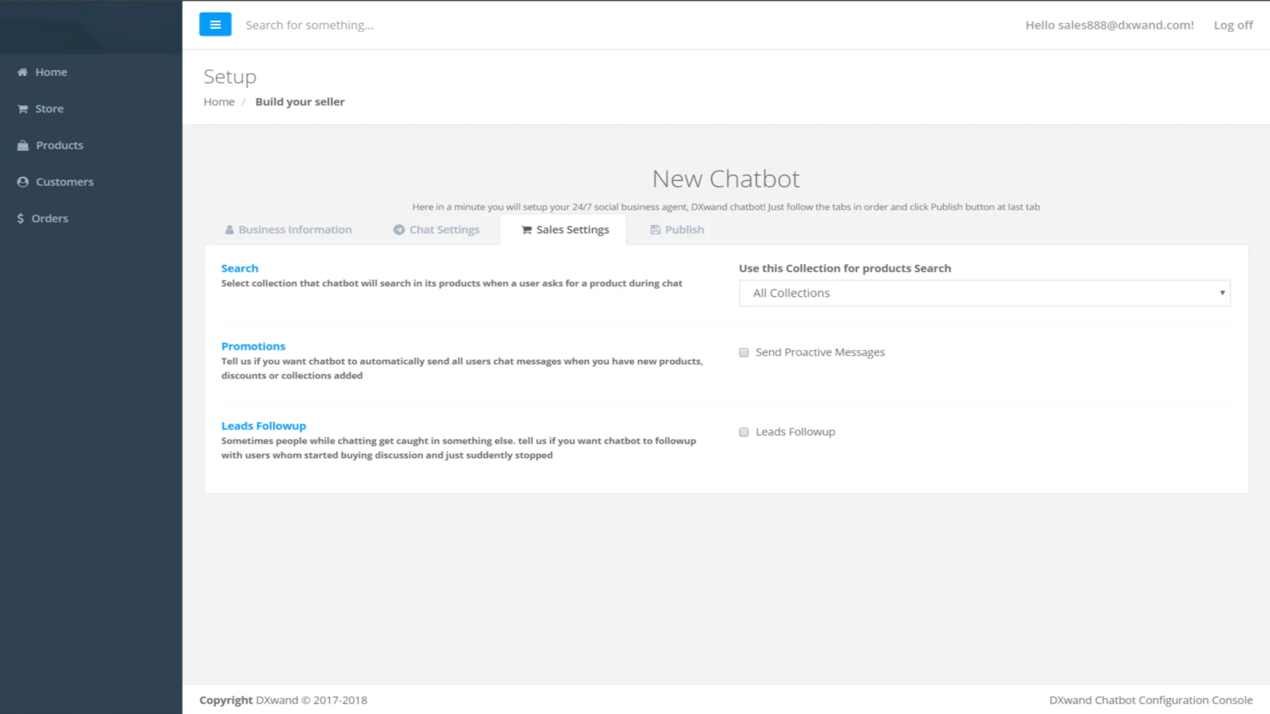1270x714 pixels.
Task: Click the Home house icon in sidebar
Action: point(22,72)
